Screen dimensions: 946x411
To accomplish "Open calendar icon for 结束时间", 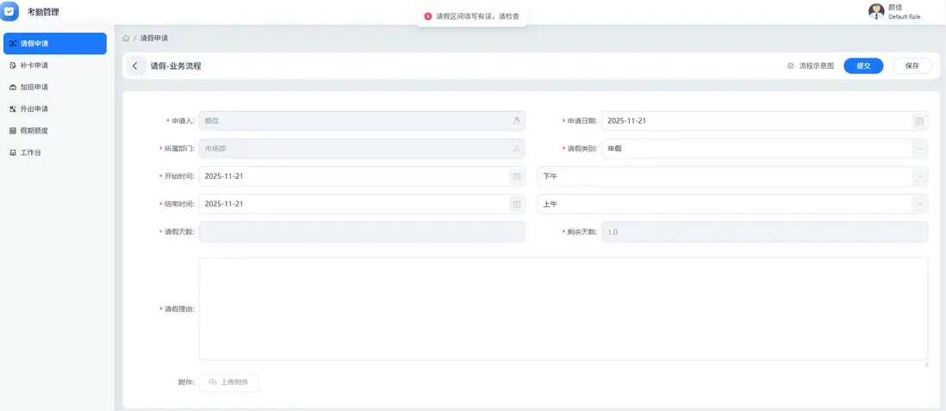I will (x=516, y=204).
